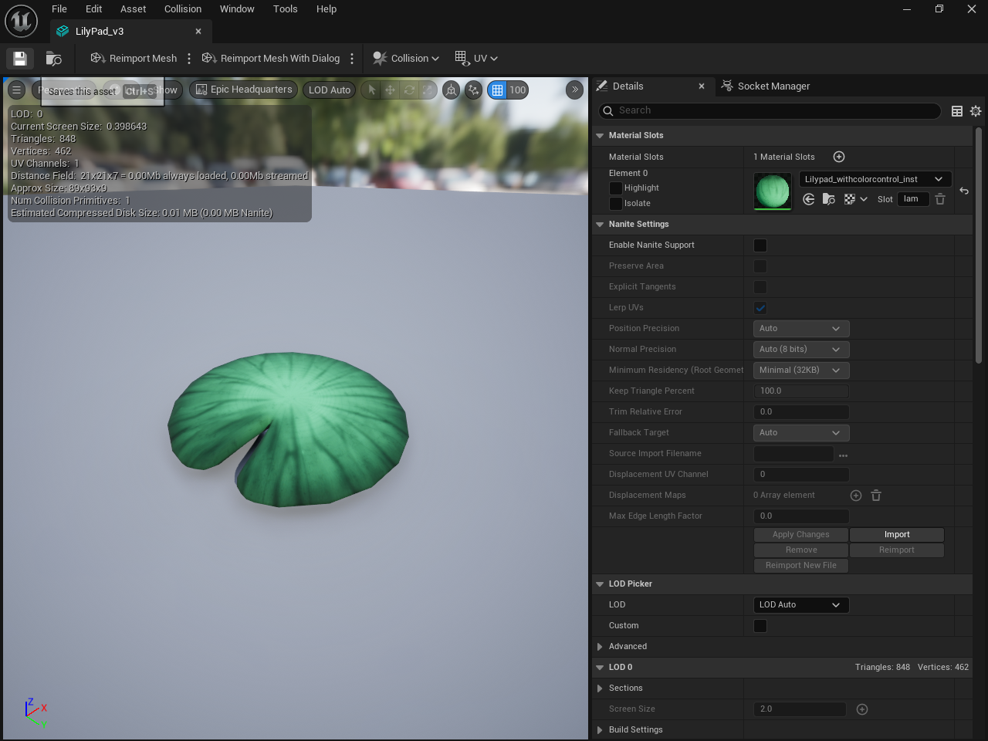Click the Nanite Import button
The width and height of the screenshot is (988, 741).
coord(897,535)
